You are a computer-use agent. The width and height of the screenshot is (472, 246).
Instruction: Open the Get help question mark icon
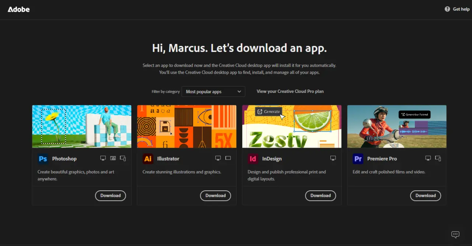447,9
